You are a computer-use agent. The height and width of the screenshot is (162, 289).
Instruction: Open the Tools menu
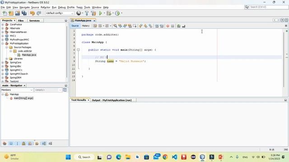click(87, 7)
